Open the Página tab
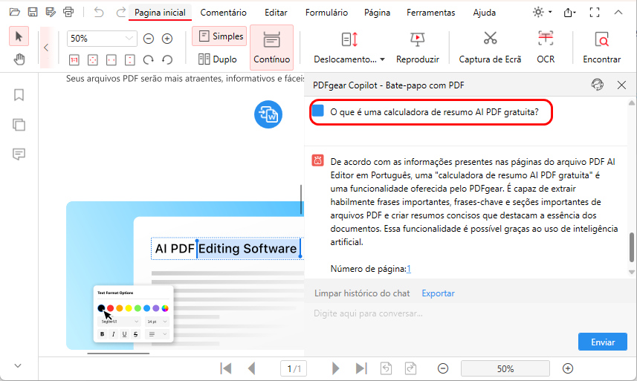 click(x=377, y=13)
